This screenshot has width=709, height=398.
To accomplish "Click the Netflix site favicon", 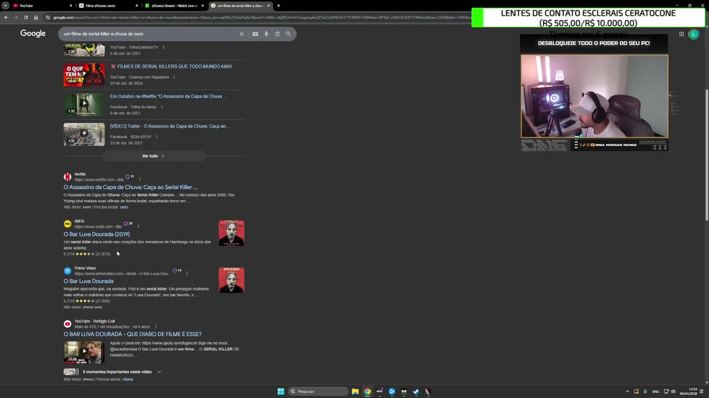I will [68, 177].
